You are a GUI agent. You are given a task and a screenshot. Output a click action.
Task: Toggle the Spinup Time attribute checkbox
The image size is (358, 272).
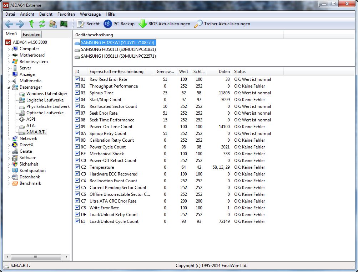point(77,93)
